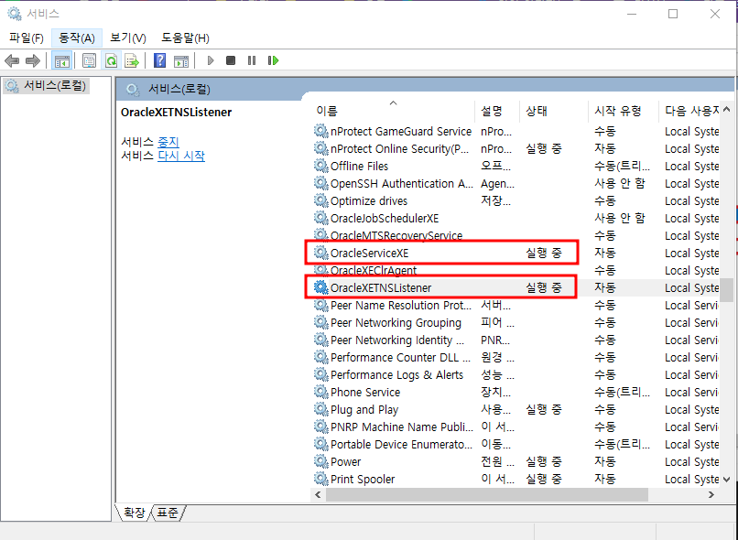Open the 도움말(H) menu
The image size is (738, 540).
click(x=185, y=38)
